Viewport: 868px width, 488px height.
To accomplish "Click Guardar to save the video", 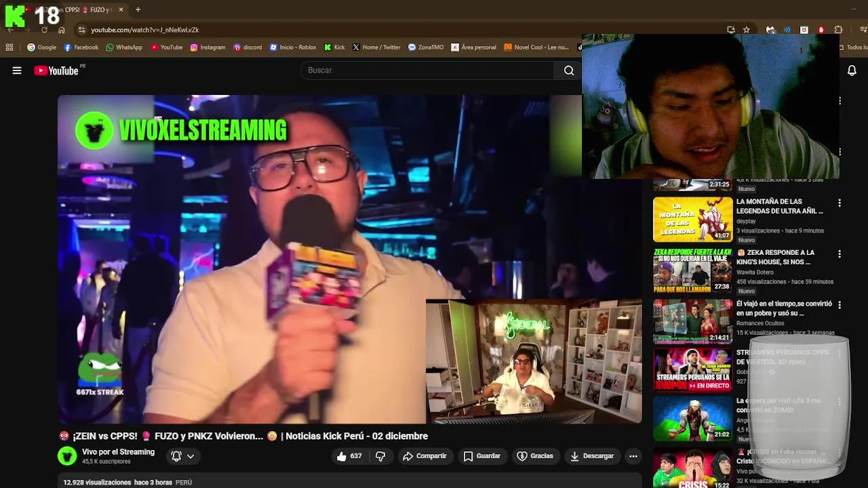I will tap(481, 456).
